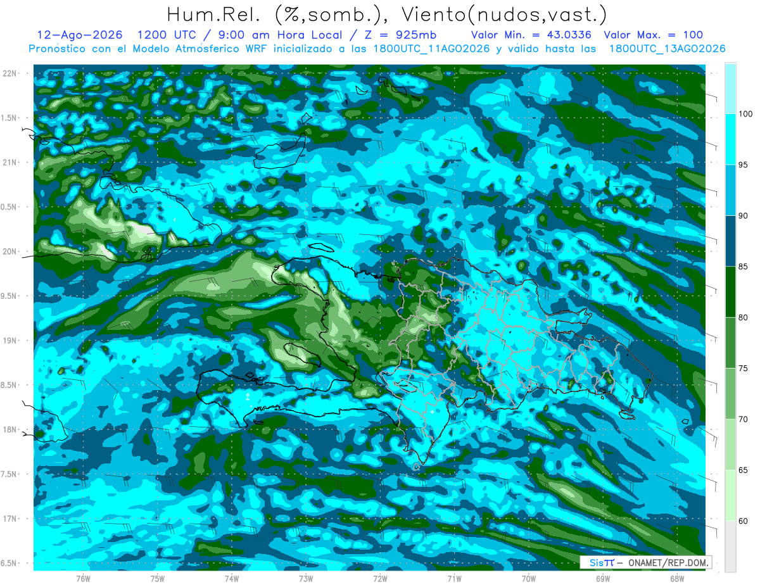The image size is (760, 587).
Task: Click the '73W' longitude label
Action: point(306,579)
